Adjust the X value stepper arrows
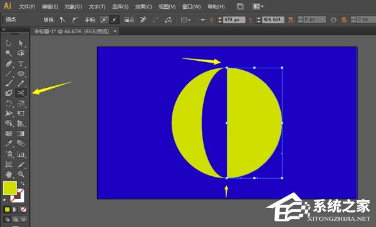 coord(220,19)
